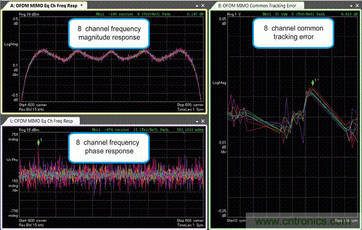Switch to tab L: OFDM MIMO Eq Ch Freq Resp
The height and width of the screenshot is (230, 362).
tap(41, 121)
